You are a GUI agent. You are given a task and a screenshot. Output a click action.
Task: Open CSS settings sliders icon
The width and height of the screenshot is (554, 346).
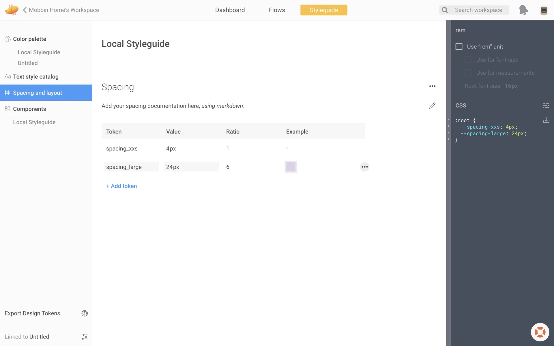pyautogui.click(x=546, y=106)
